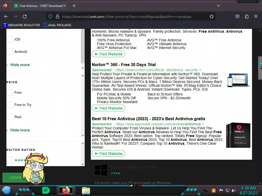262x196 pixels.
Task: Open Back to School Offers sitelink
Action: click(165, 94)
